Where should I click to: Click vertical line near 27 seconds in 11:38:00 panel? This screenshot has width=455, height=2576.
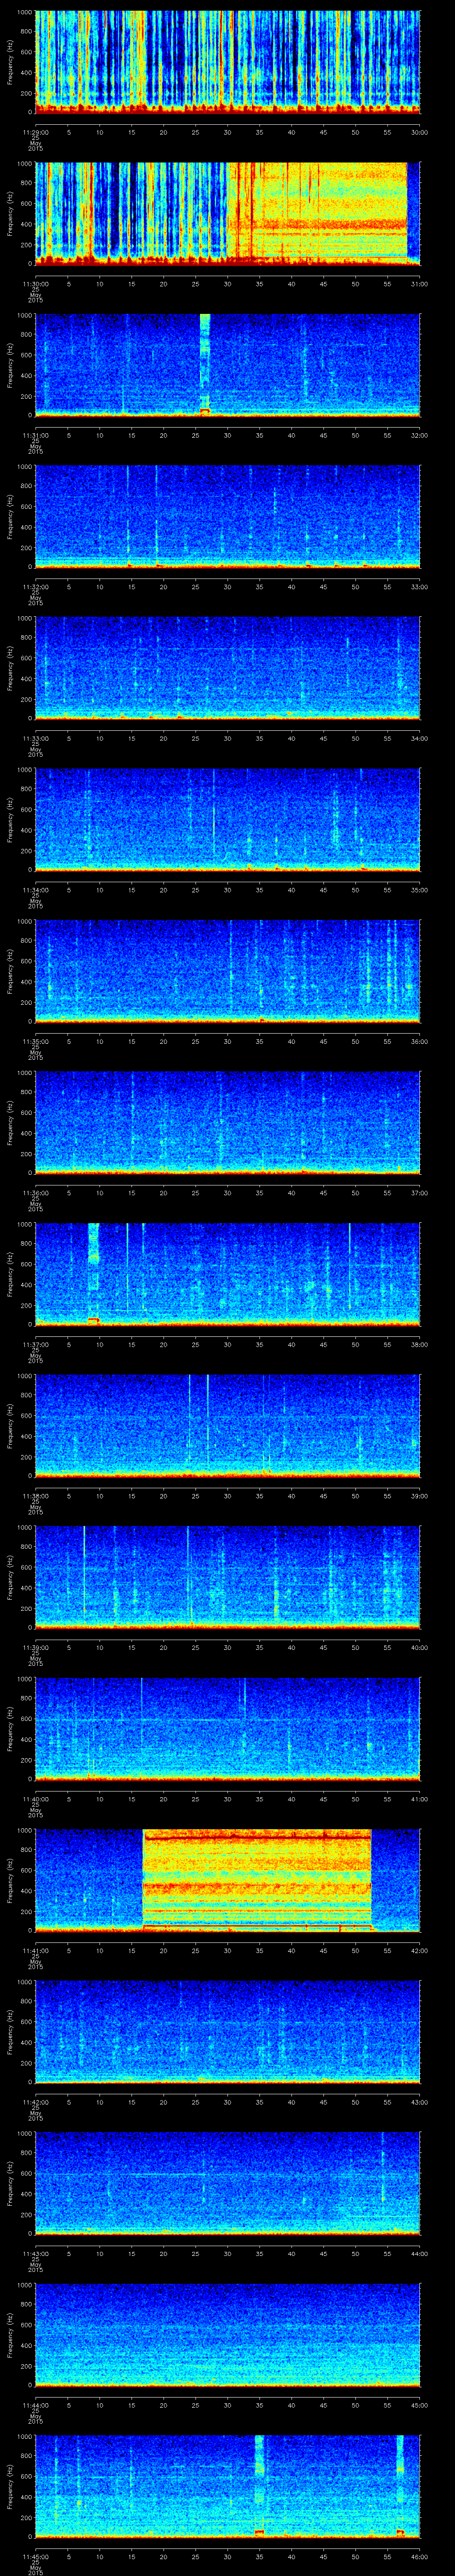coord(207,1420)
